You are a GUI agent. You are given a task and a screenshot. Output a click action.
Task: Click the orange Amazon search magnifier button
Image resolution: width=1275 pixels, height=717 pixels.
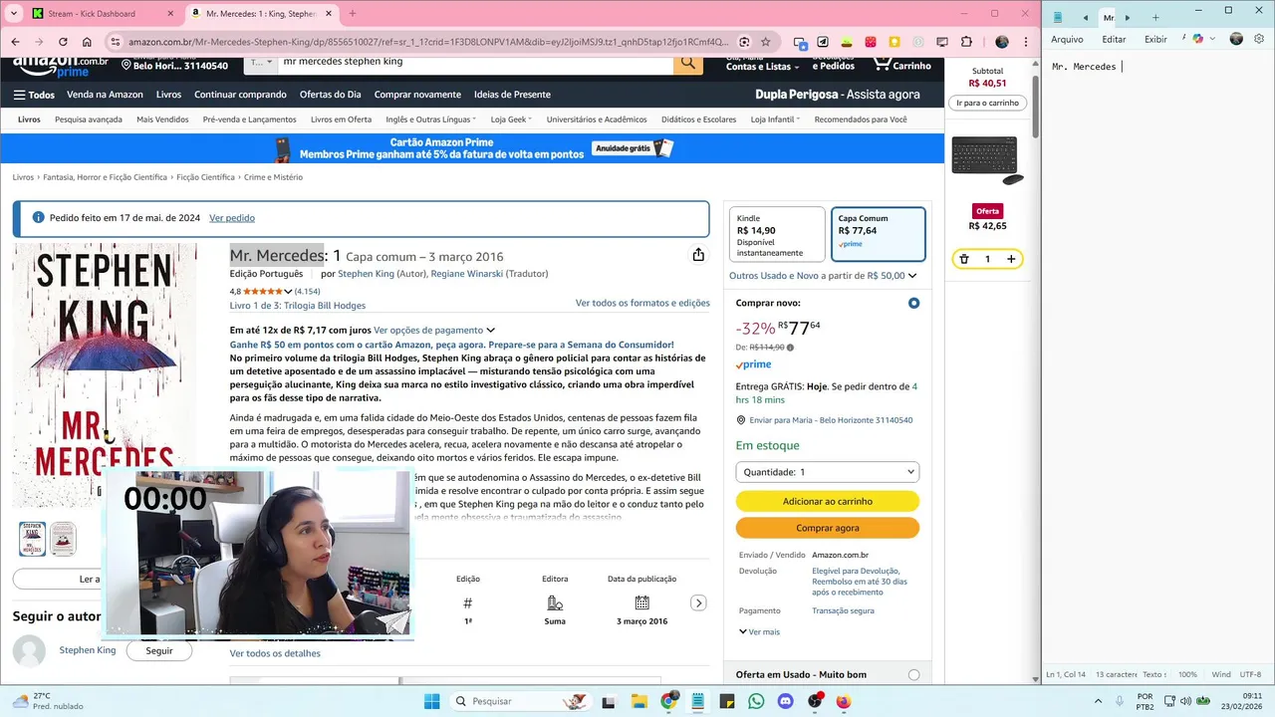688,63
